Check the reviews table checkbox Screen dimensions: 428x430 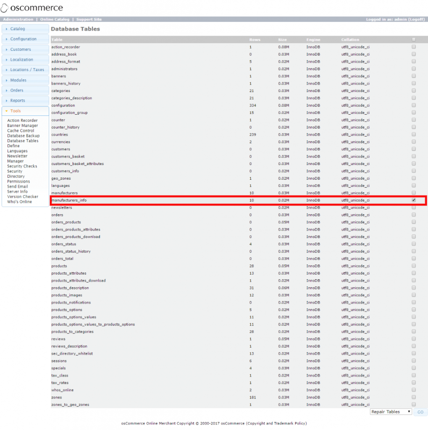414,339
